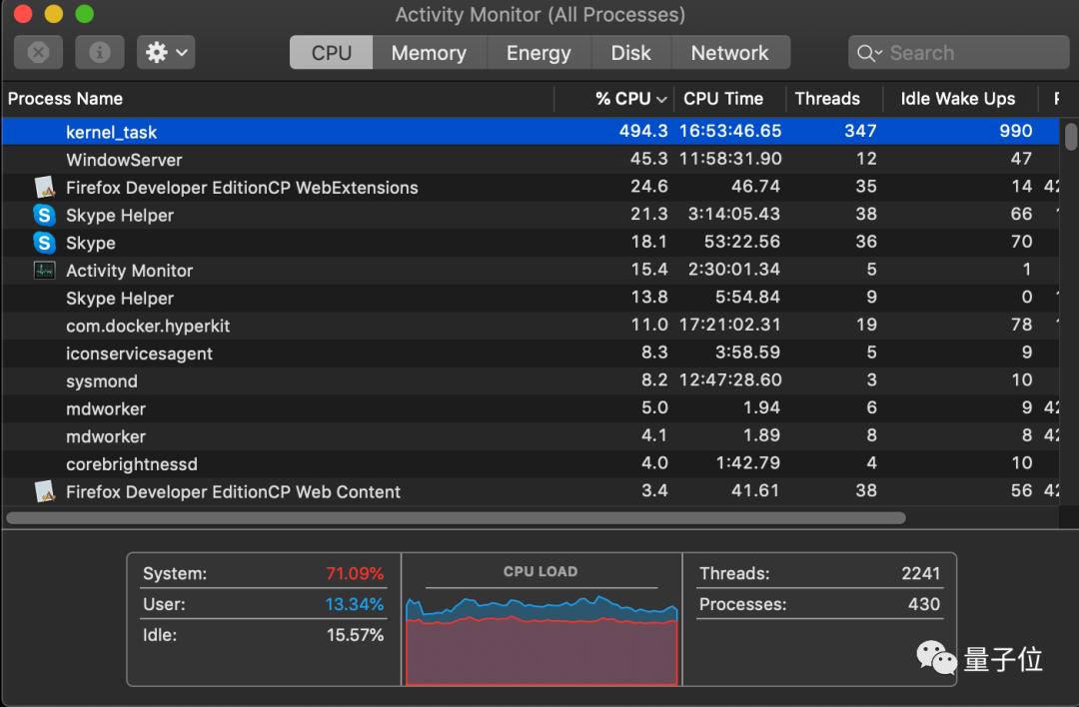The width and height of the screenshot is (1079, 707).
Task: Click the green zoom window button
Action: click(84, 14)
